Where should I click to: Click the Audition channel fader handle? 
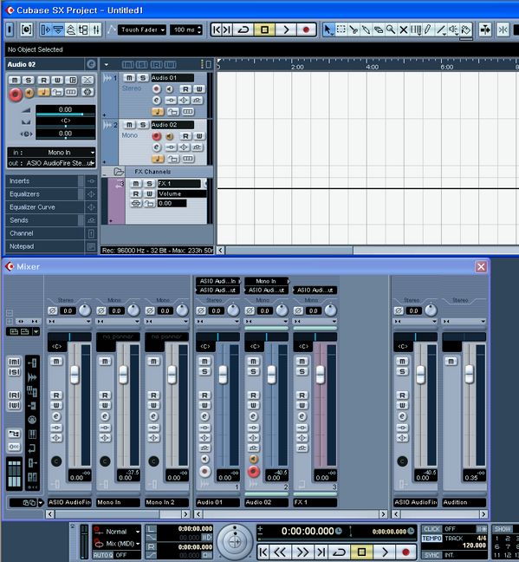coord(470,374)
